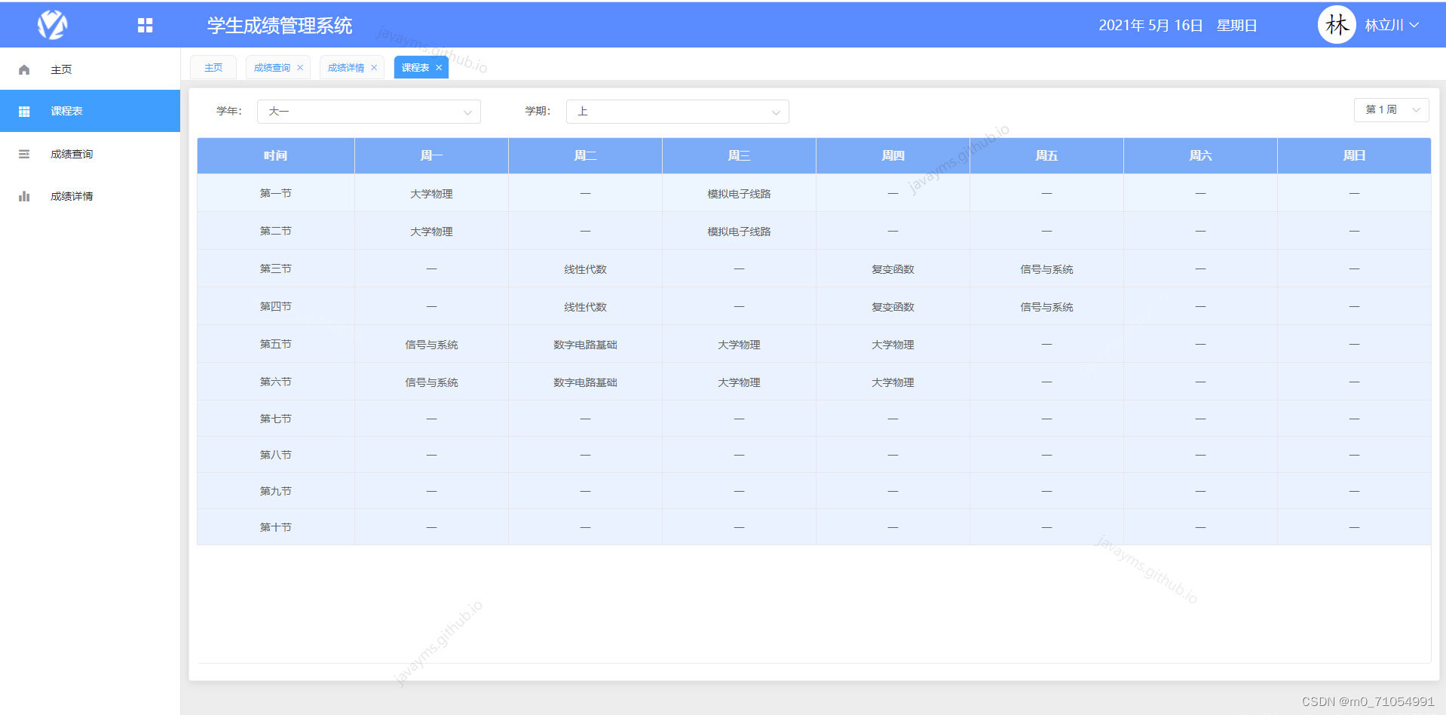Open the 学期 dropdown showing 上
The image size is (1446, 715).
pyautogui.click(x=677, y=111)
